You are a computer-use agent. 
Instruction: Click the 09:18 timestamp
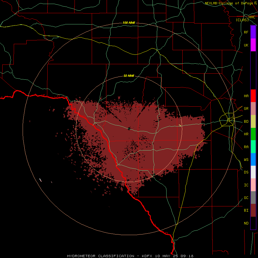pos(187,256)
